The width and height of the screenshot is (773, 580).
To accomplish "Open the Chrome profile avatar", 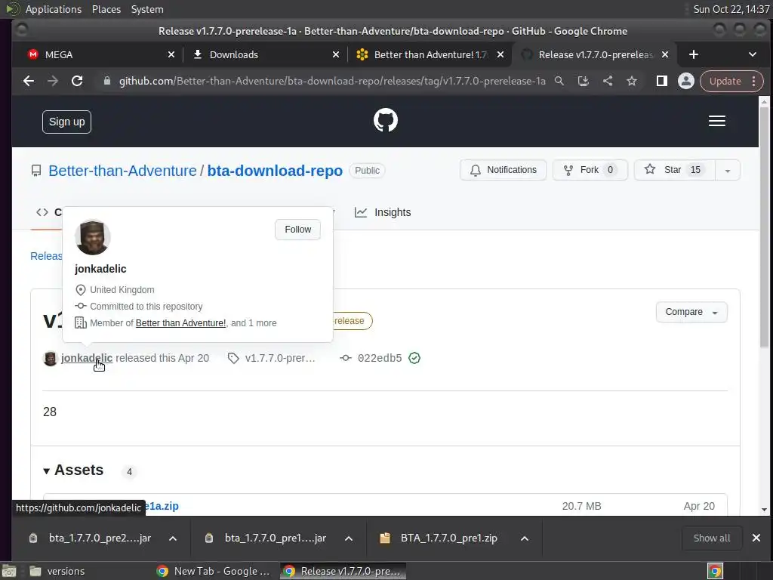I will point(685,81).
